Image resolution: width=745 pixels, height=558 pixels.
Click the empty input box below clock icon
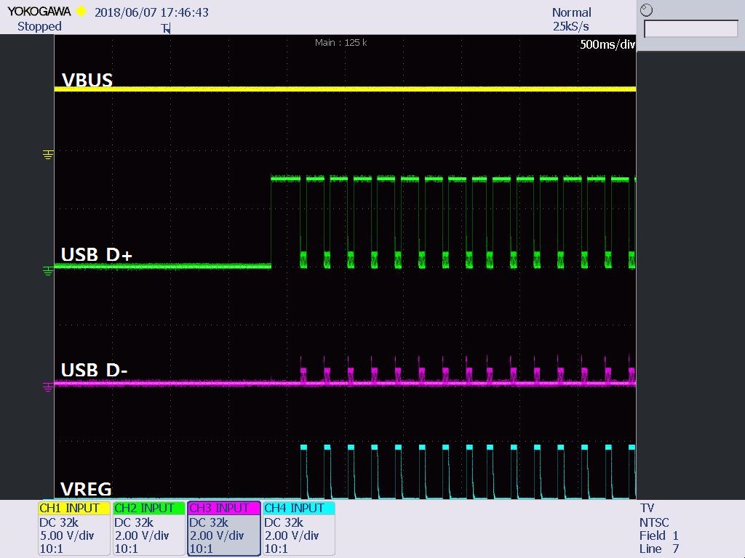[x=691, y=29]
